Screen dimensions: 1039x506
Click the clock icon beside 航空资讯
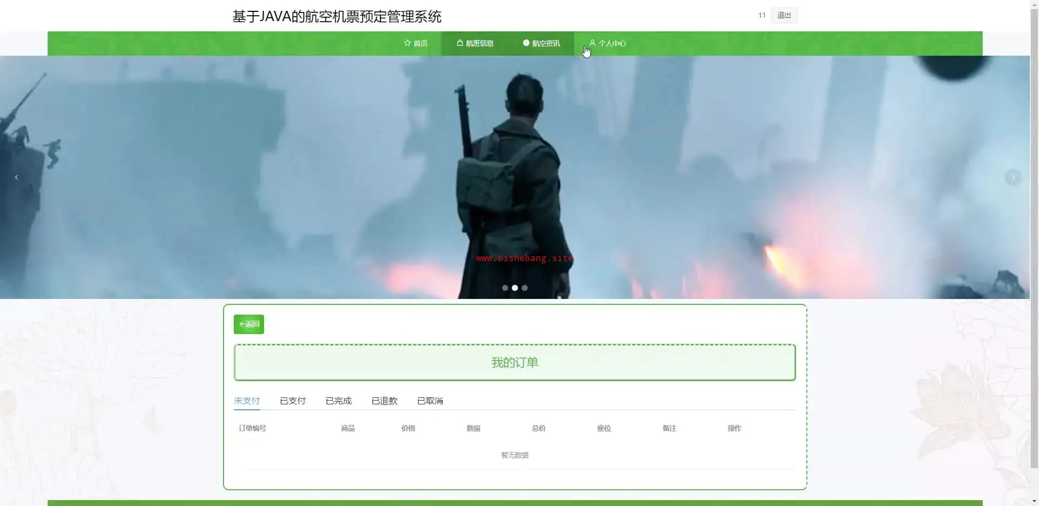(526, 43)
